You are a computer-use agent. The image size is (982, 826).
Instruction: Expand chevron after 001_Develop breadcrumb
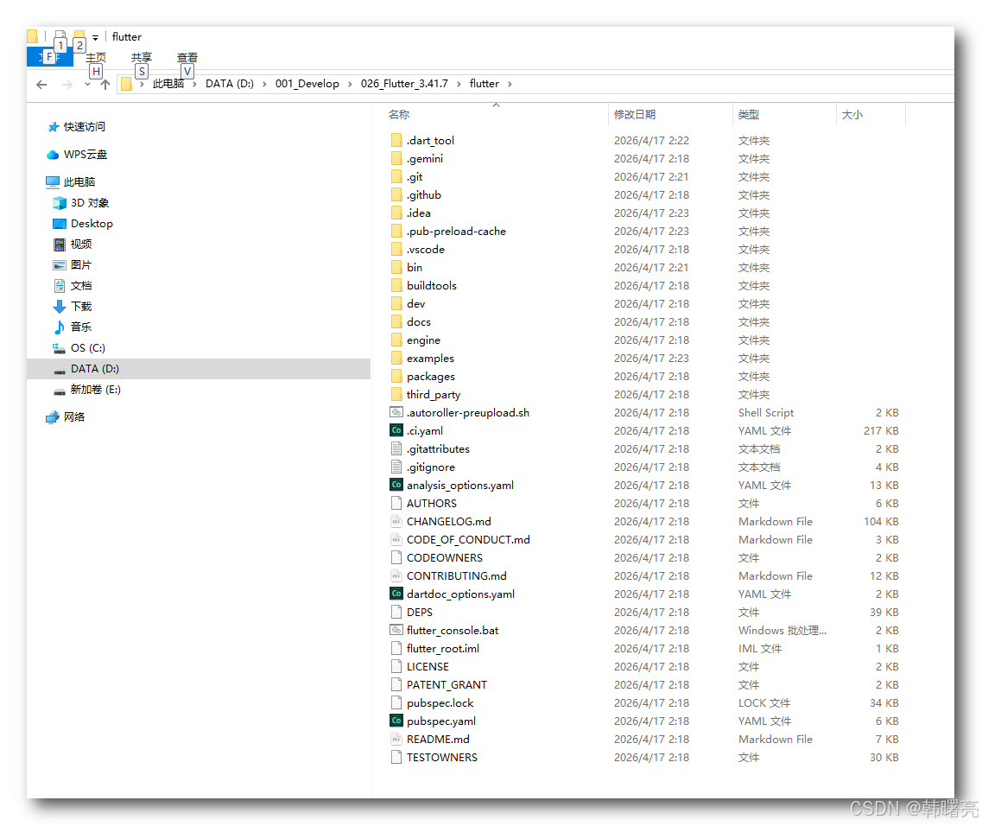click(x=350, y=84)
